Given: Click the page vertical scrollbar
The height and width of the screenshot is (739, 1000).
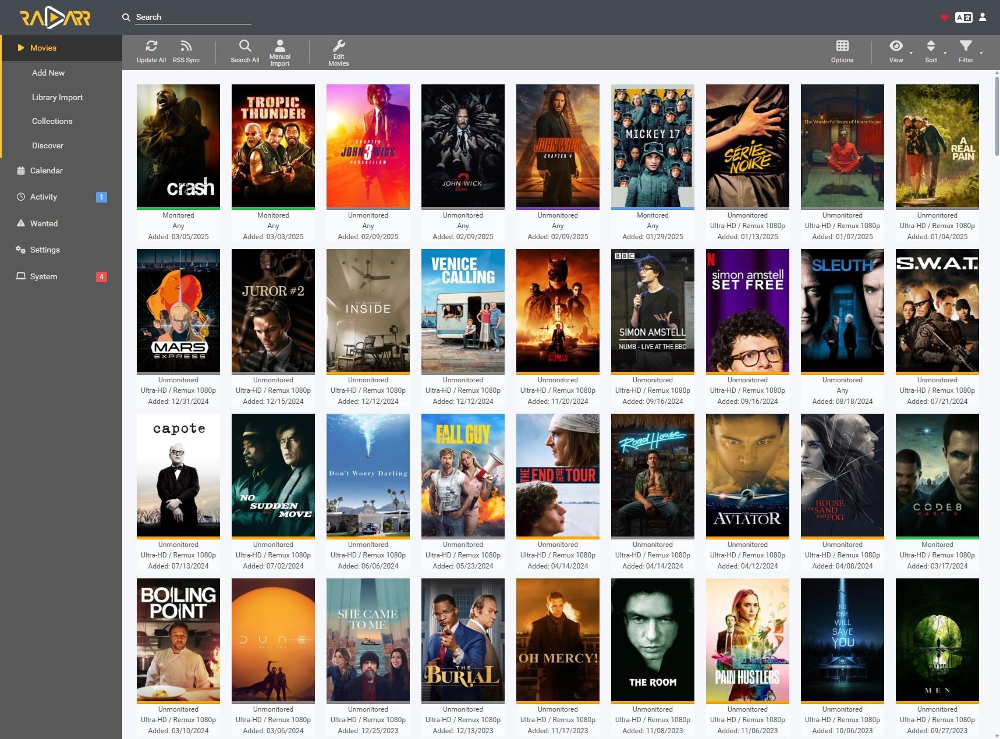Looking at the screenshot, I should pos(997,116).
